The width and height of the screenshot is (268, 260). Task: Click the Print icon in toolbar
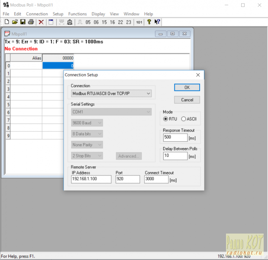[31, 22]
